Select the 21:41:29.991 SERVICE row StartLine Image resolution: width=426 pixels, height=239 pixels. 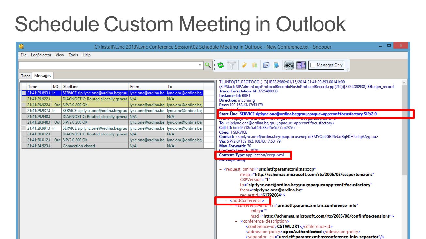click(95, 128)
